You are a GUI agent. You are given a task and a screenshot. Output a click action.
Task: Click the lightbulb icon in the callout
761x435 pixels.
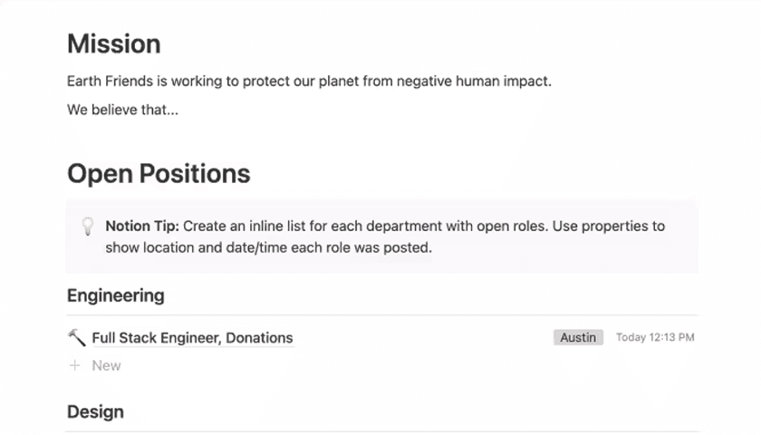tap(88, 227)
